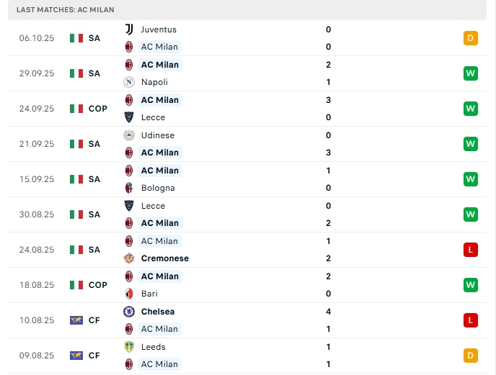Viewport: 496px width, 375px height.
Task: Click the loss badge for Cremonese match
Action: pos(471,250)
